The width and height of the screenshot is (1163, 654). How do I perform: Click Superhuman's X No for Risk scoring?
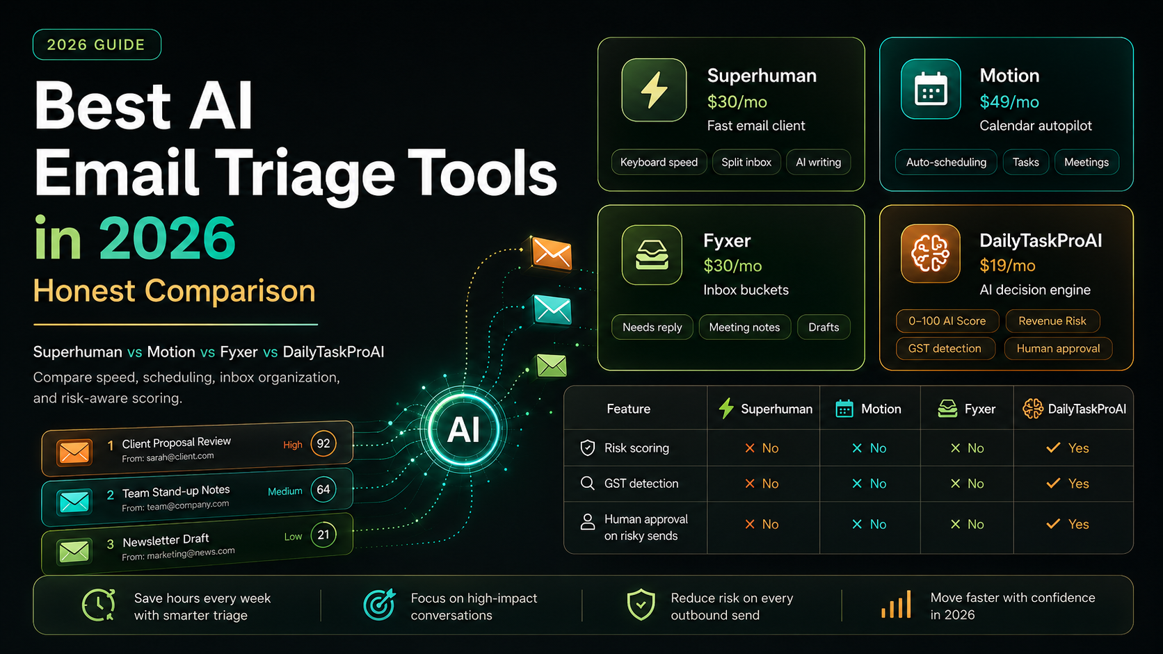762,448
